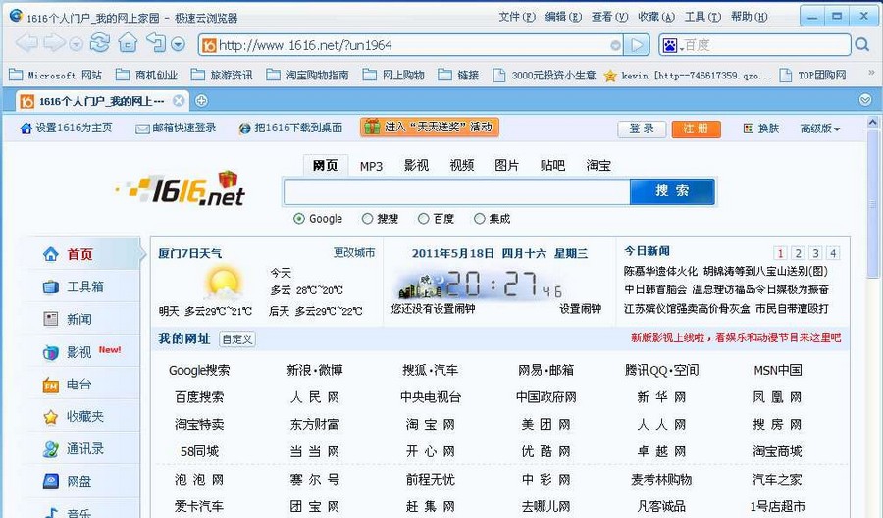
Task: Click 邮箱快速登录 envelope link
Action: tap(176, 128)
